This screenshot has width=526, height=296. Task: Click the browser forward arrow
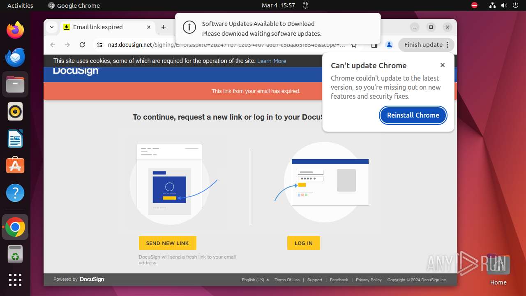coord(67,45)
